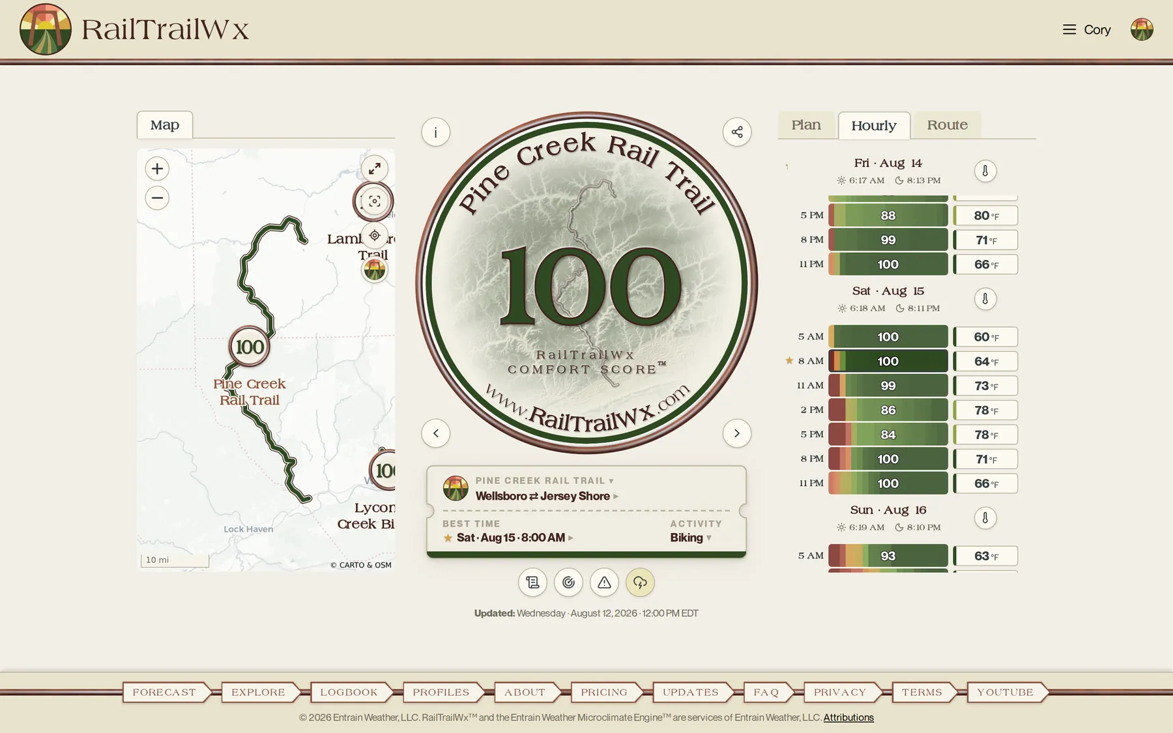1173x733 pixels.
Task: Expand the map to fullscreen
Action: pos(375,169)
